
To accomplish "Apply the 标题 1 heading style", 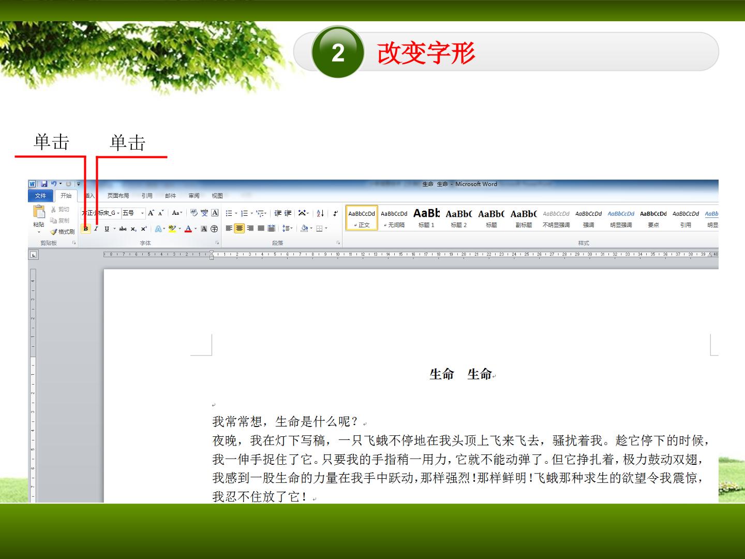I will pos(426,218).
